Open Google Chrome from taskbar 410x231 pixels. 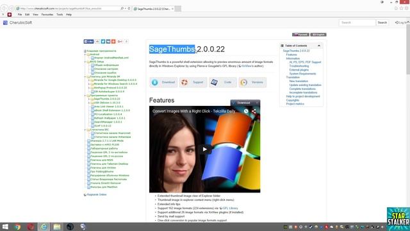17,227
